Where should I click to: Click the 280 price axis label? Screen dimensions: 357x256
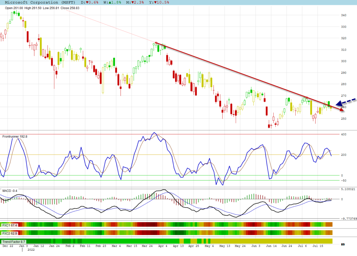(x=343, y=84)
